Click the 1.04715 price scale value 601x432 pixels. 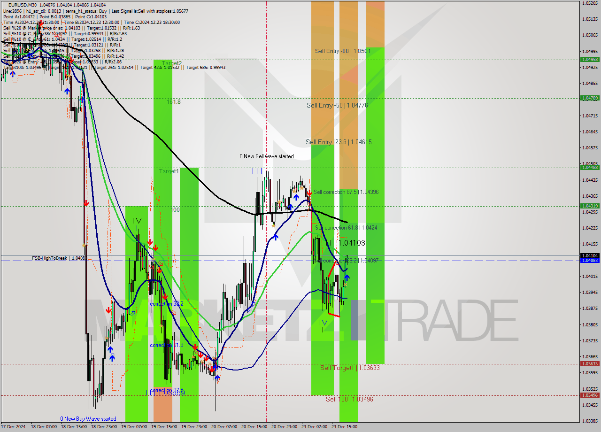click(x=590, y=116)
